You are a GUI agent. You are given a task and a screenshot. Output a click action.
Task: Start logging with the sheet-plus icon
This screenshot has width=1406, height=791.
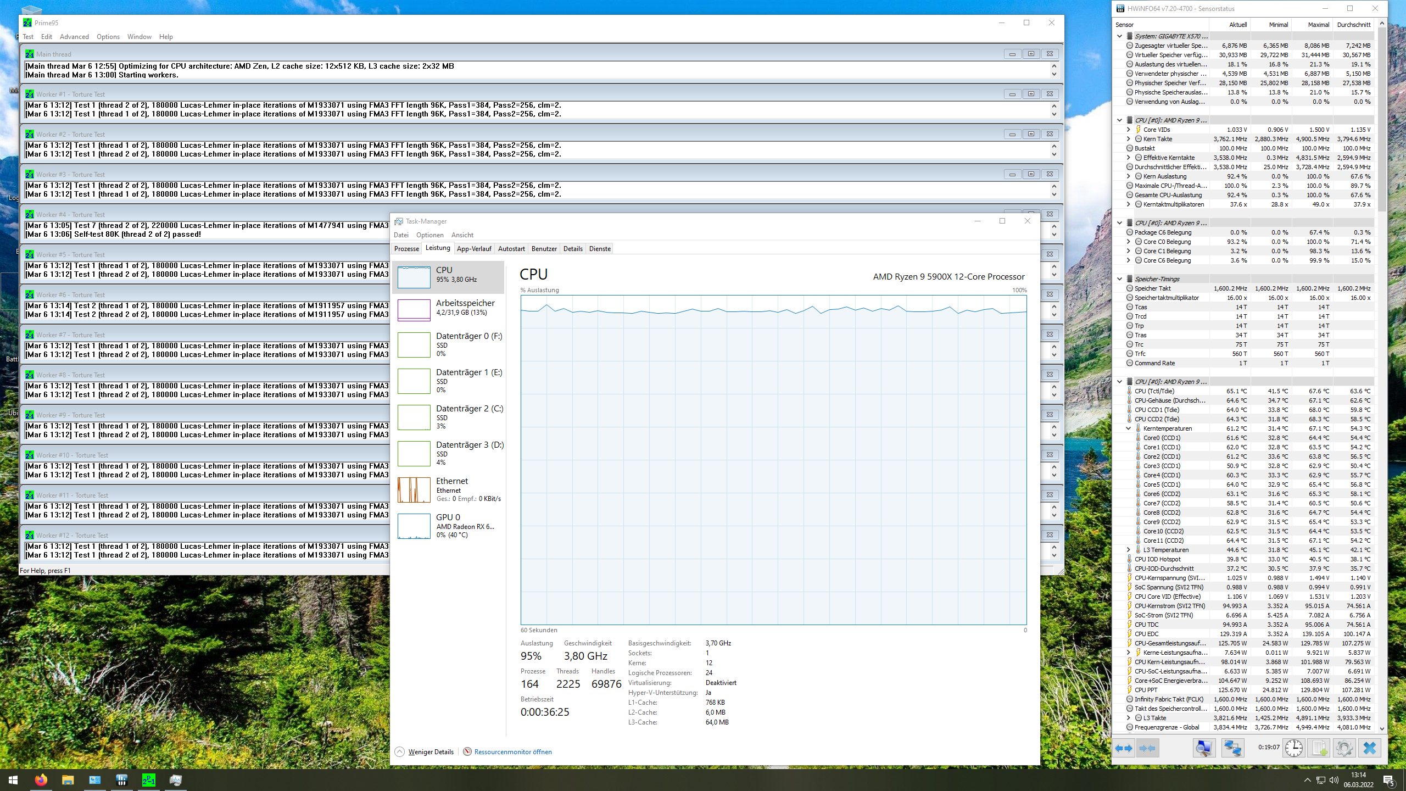point(1319,748)
